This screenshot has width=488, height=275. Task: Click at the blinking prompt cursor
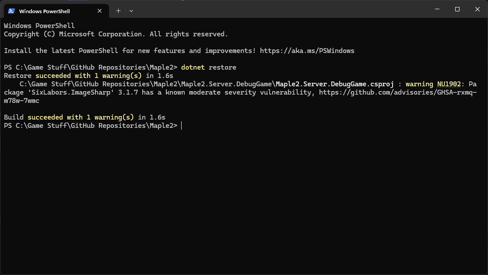pos(181,126)
